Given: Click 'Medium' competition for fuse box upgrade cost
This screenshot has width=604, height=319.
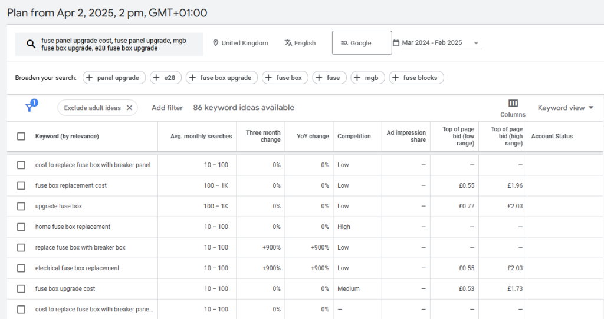Looking at the screenshot, I should (348, 288).
